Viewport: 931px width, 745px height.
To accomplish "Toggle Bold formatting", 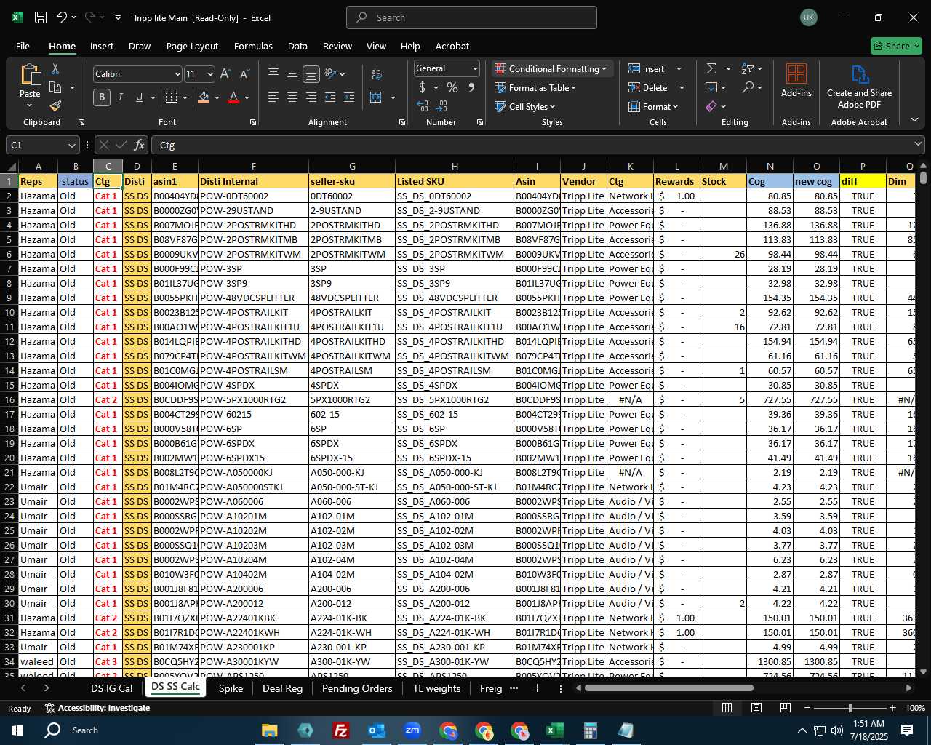I will point(102,97).
